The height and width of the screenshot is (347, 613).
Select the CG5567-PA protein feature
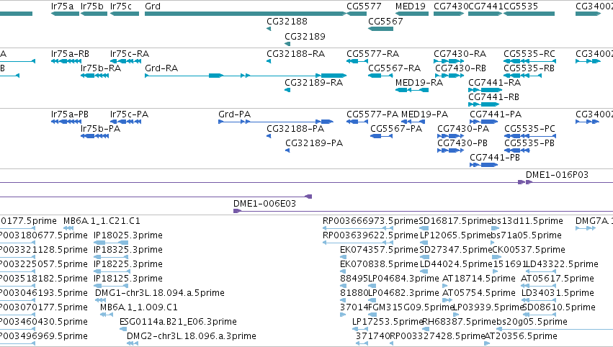[382, 136]
